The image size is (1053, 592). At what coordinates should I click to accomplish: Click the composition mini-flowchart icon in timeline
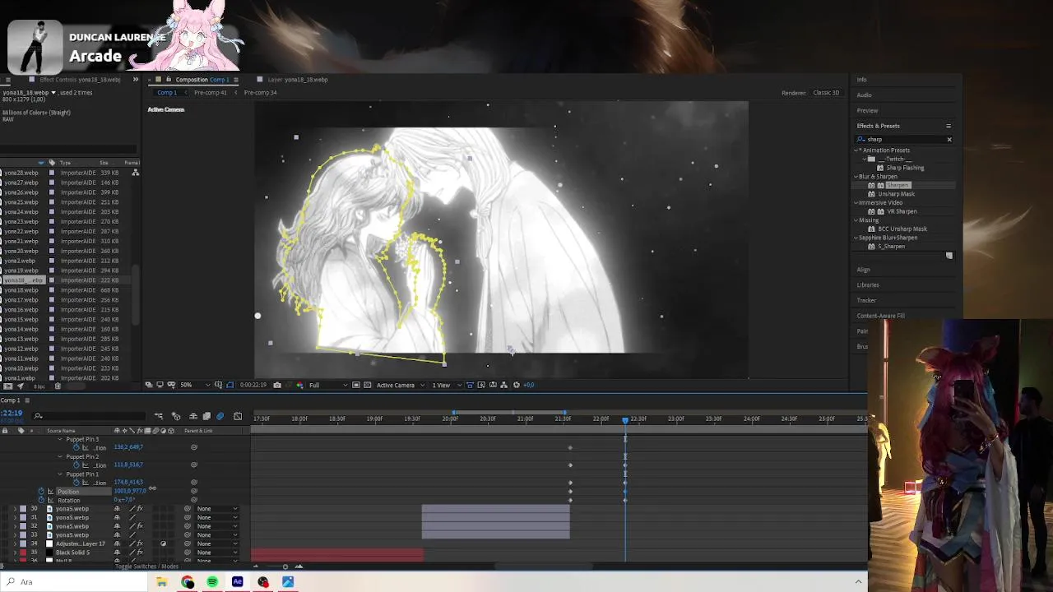(x=159, y=416)
